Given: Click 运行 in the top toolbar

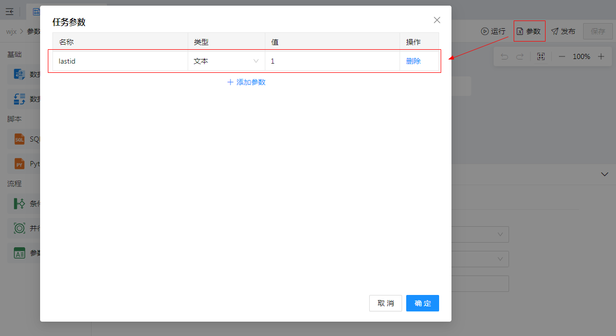Looking at the screenshot, I should 493,31.
